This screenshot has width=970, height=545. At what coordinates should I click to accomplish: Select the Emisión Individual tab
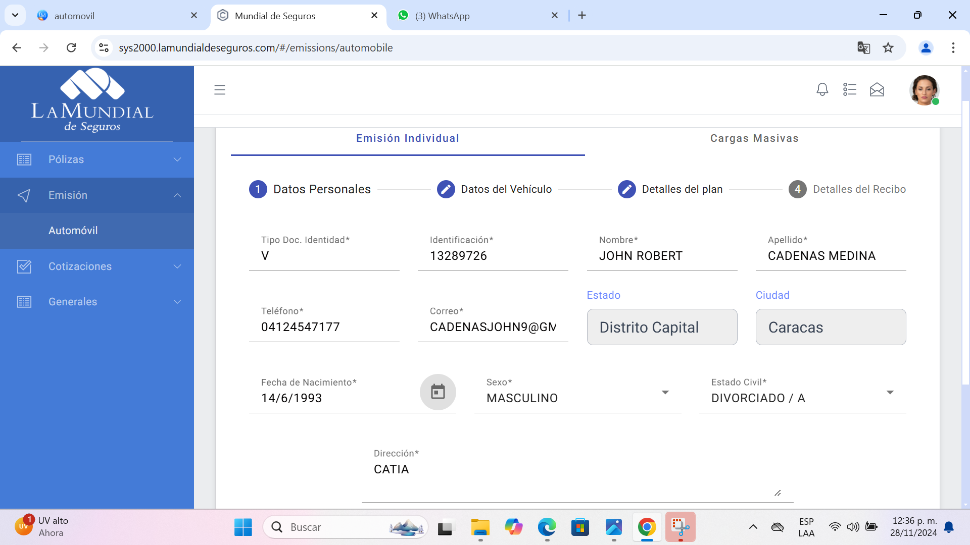pyautogui.click(x=407, y=138)
